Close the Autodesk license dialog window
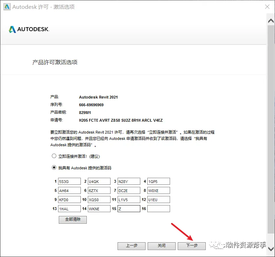 [x=267, y=7]
